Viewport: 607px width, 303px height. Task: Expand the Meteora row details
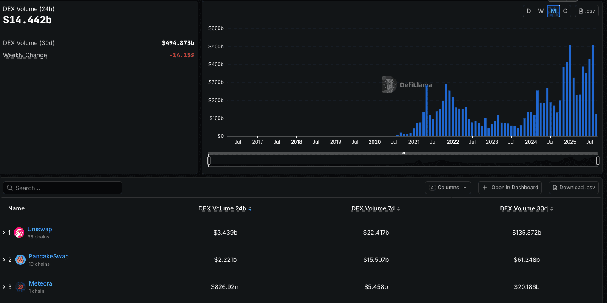click(4, 286)
